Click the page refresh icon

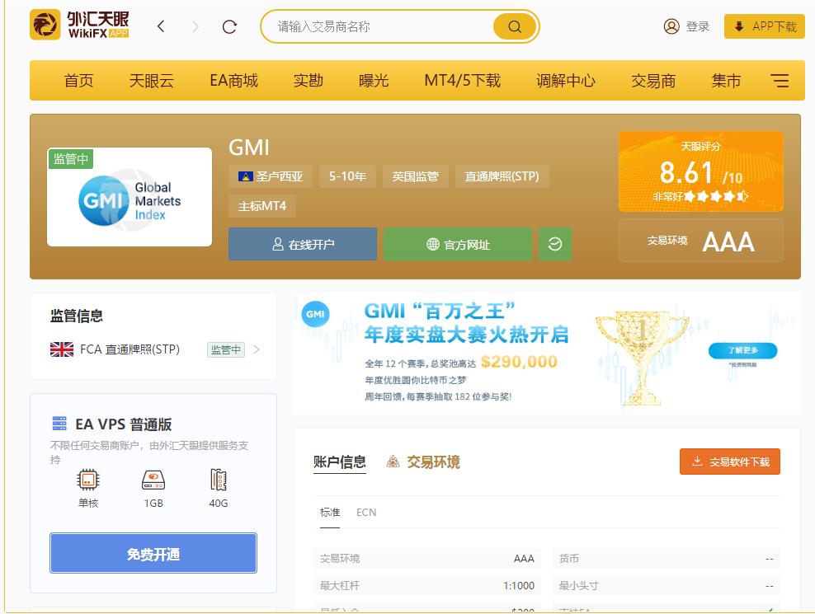(x=228, y=26)
